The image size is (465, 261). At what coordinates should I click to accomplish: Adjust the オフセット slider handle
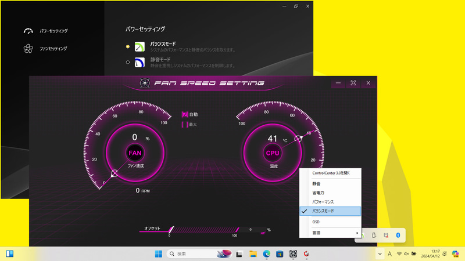[171, 230]
